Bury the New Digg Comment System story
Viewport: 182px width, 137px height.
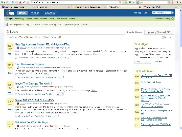pos(66,58)
